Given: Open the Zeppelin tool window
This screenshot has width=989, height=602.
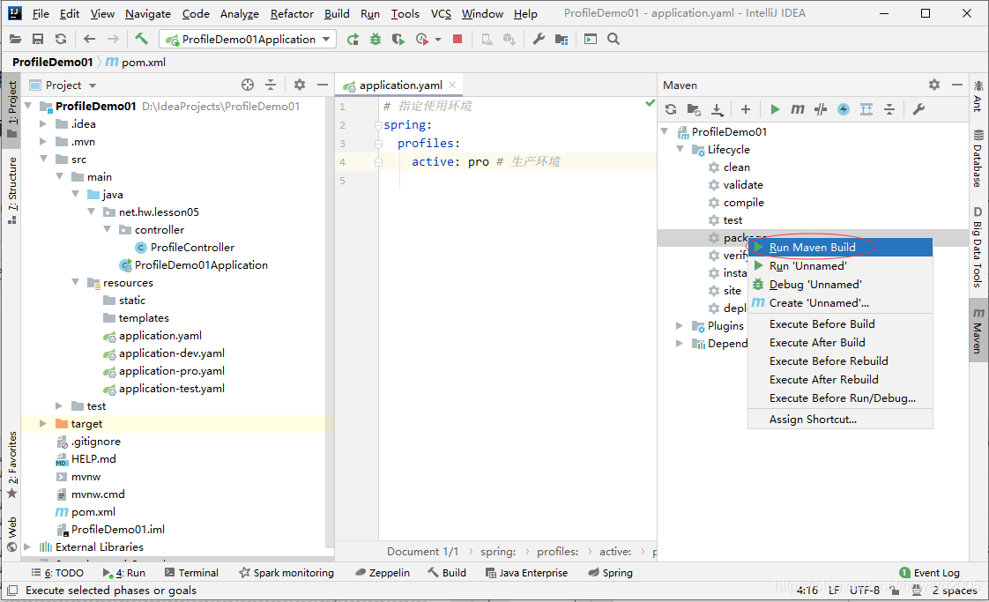Looking at the screenshot, I should click(383, 572).
